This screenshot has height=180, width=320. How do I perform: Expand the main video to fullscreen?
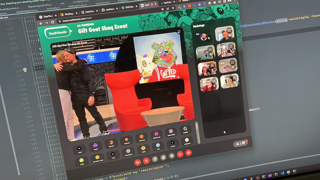pos(179,31)
